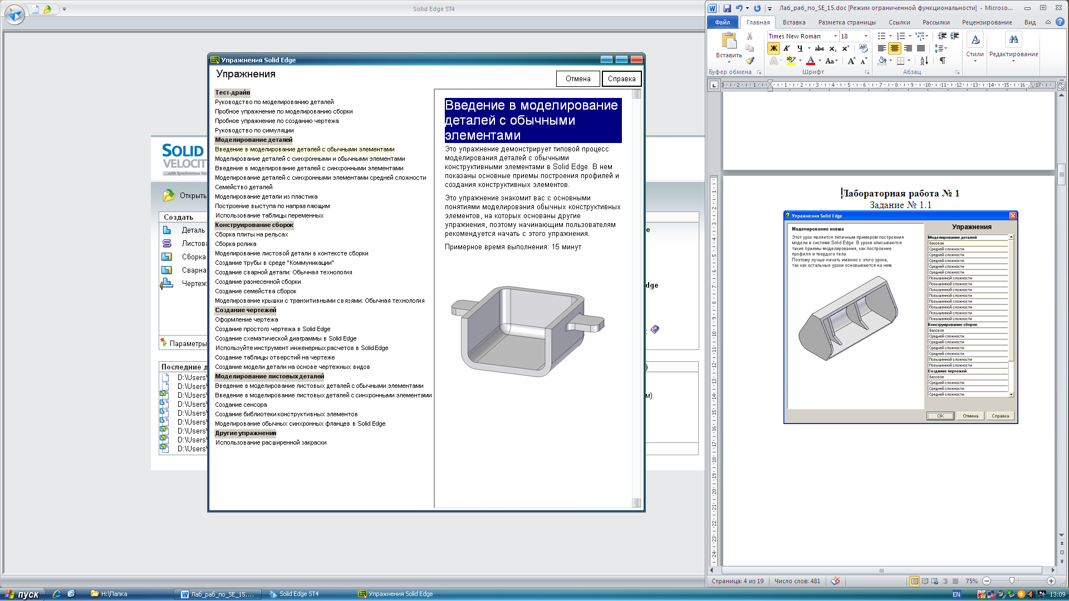The width and height of the screenshot is (1069, 601).
Task: Expand the Шрифт font dialog launcher
Action: coord(867,72)
